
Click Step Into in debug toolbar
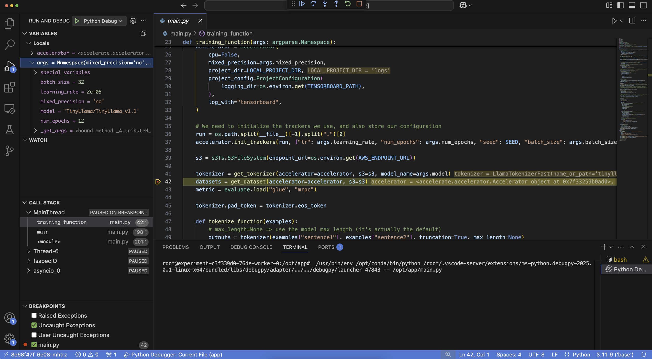tap(325, 4)
